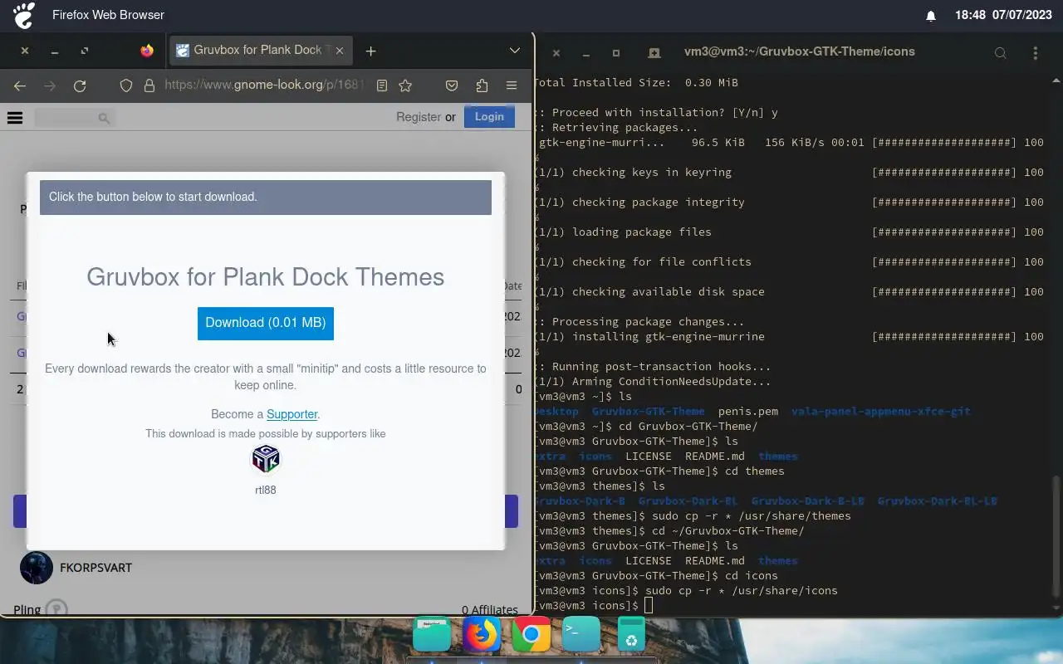Click Firefox Web Browser label in top panel
Screen dimensions: 1063x664
pyautogui.click(x=108, y=15)
